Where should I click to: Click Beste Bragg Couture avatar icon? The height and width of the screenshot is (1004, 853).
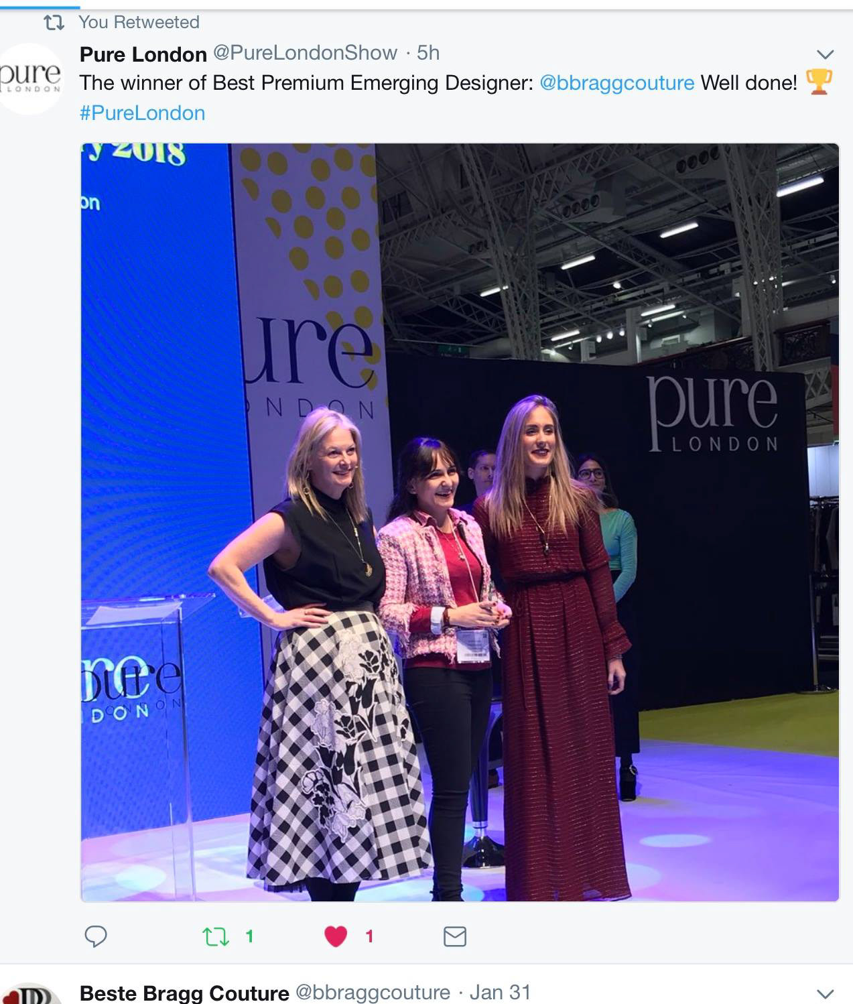[x=30, y=995]
